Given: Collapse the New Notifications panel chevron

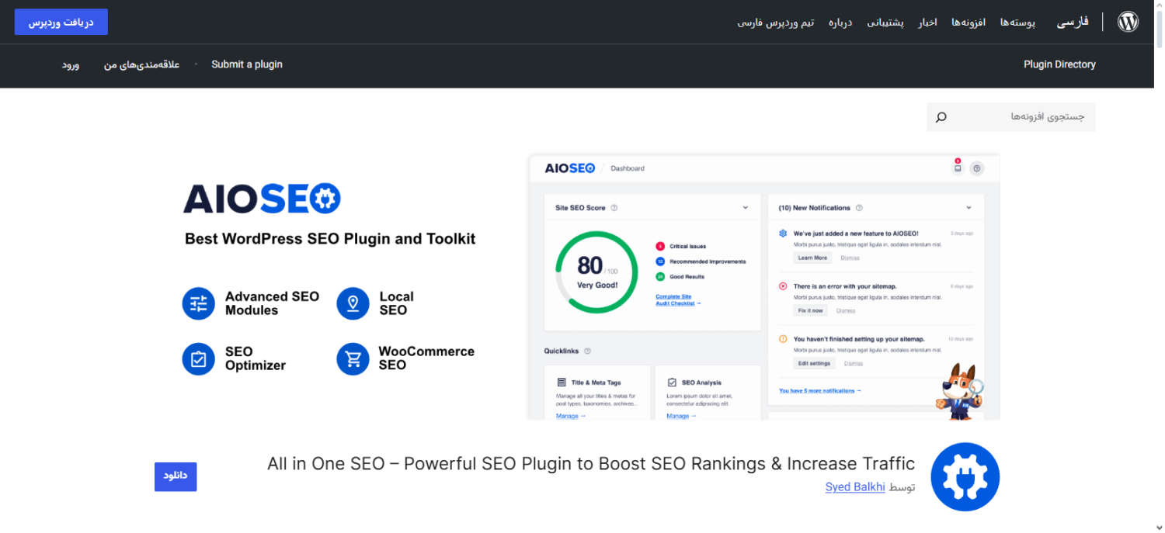Looking at the screenshot, I should tap(969, 208).
